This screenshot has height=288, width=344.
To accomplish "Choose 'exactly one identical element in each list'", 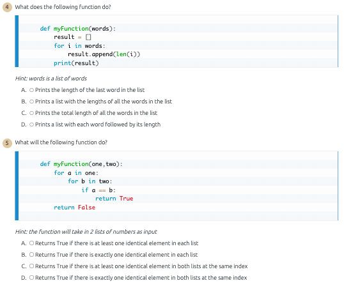I will [x=31, y=255].
